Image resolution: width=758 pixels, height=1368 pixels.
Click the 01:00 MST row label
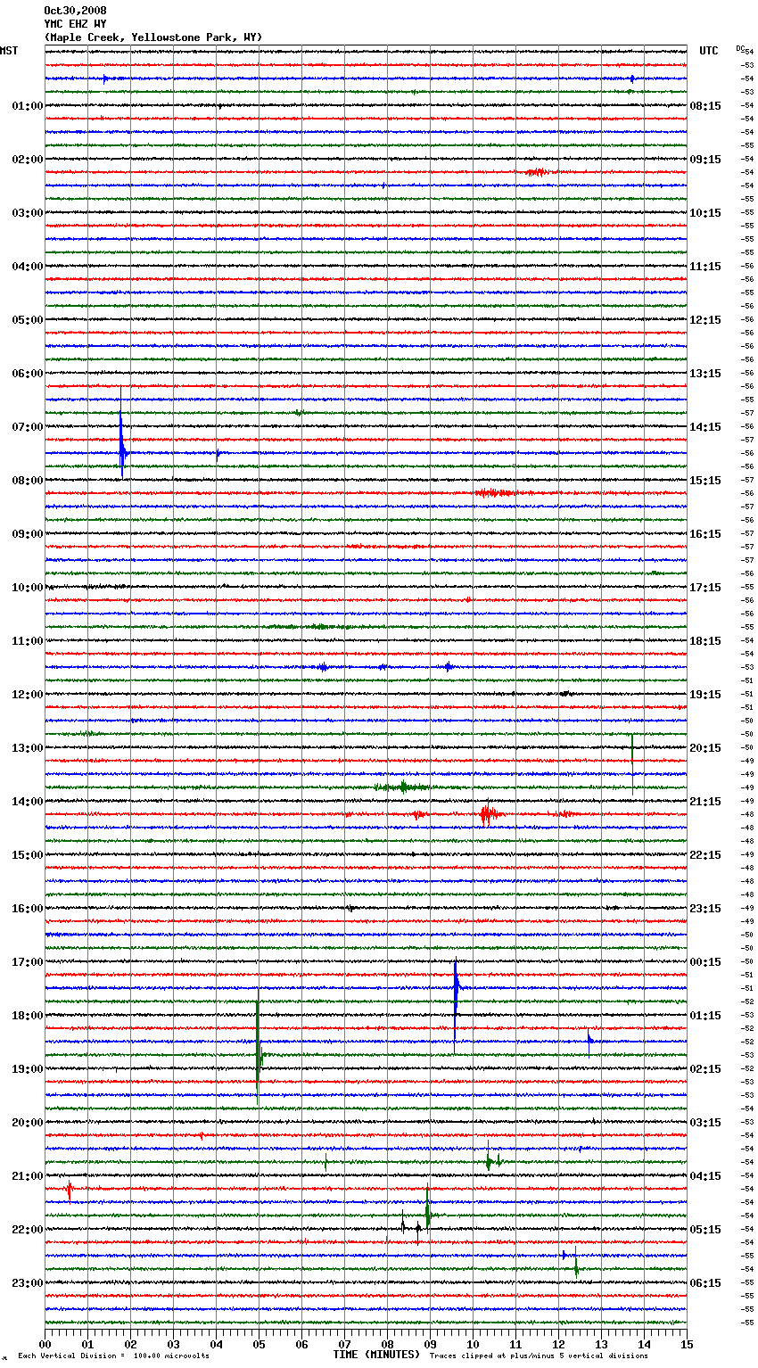pos(28,106)
